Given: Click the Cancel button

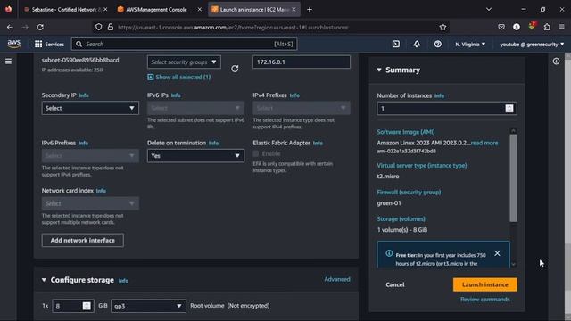Looking at the screenshot, I should (x=395, y=284).
